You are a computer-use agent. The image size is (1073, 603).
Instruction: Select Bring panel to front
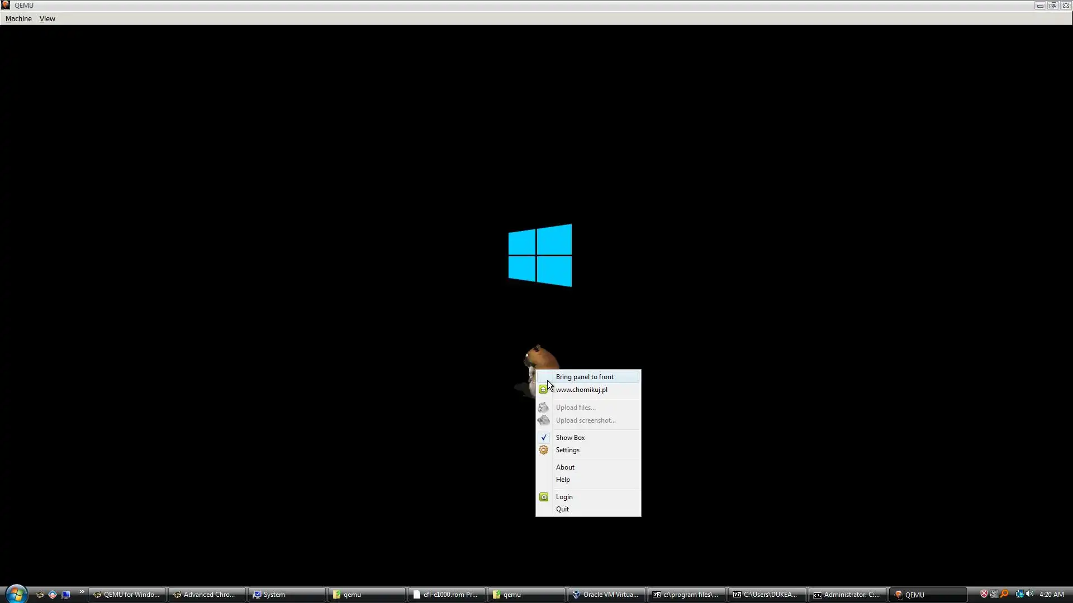(585, 377)
